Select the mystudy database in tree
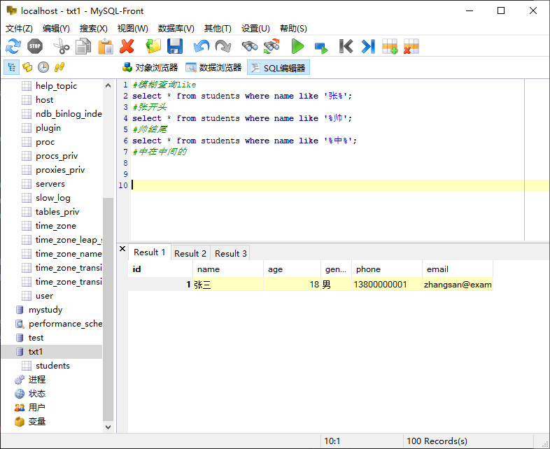This screenshot has height=449, width=550. tap(45, 310)
